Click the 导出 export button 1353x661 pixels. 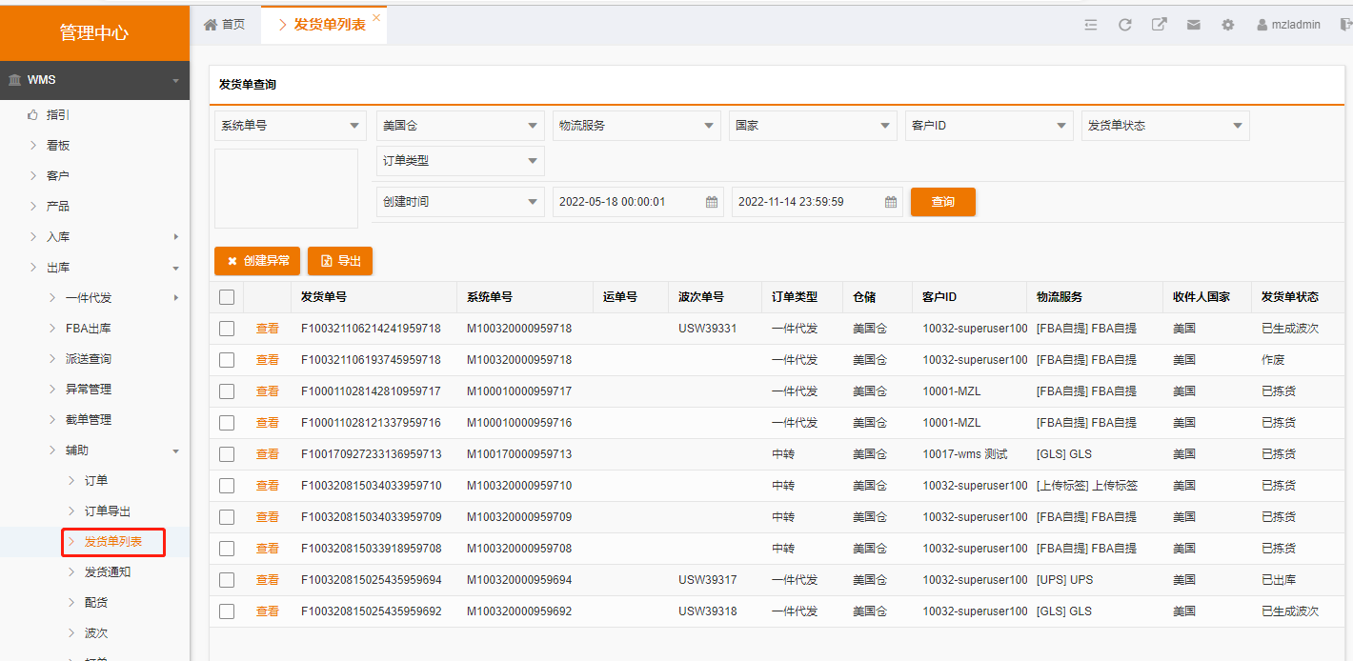click(x=340, y=261)
